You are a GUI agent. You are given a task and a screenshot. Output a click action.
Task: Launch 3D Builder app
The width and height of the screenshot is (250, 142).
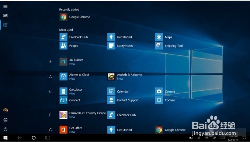click(71, 62)
